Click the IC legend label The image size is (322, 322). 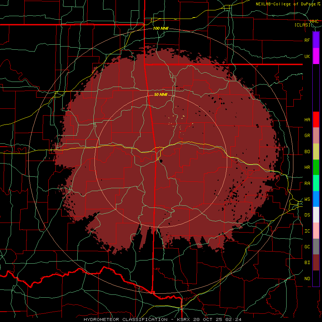click(x=307, y=231)
